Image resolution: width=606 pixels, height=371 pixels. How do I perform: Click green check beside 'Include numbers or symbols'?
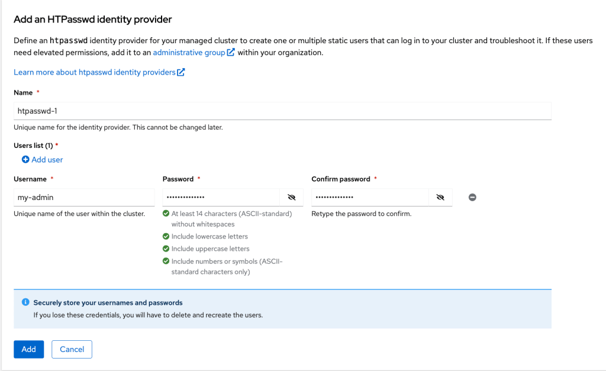pyautogui.click(x=166, y=261)
